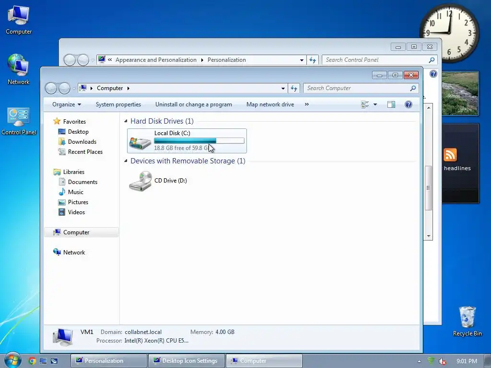Open the Computer desktop icon
The width and height of the screenshot is (491, 368).
pyautogui.click(x=19, y=19)
